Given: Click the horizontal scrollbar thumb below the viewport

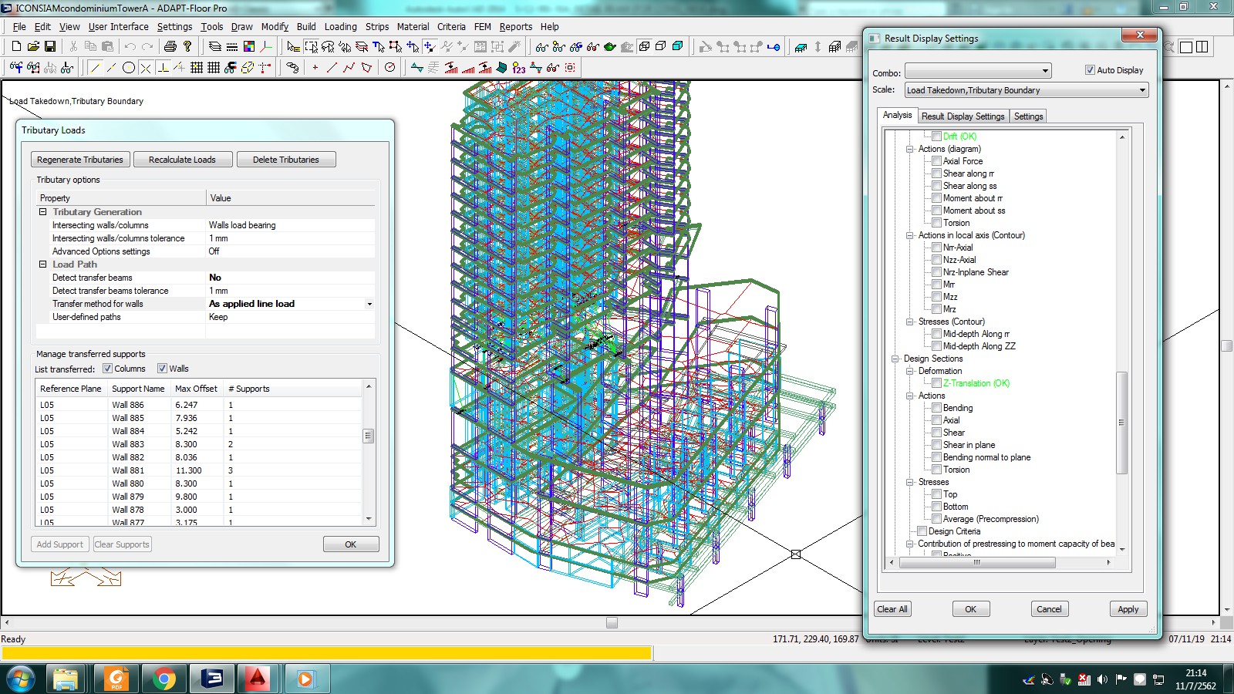Looking at the screenshot, I should pos(612,622).
